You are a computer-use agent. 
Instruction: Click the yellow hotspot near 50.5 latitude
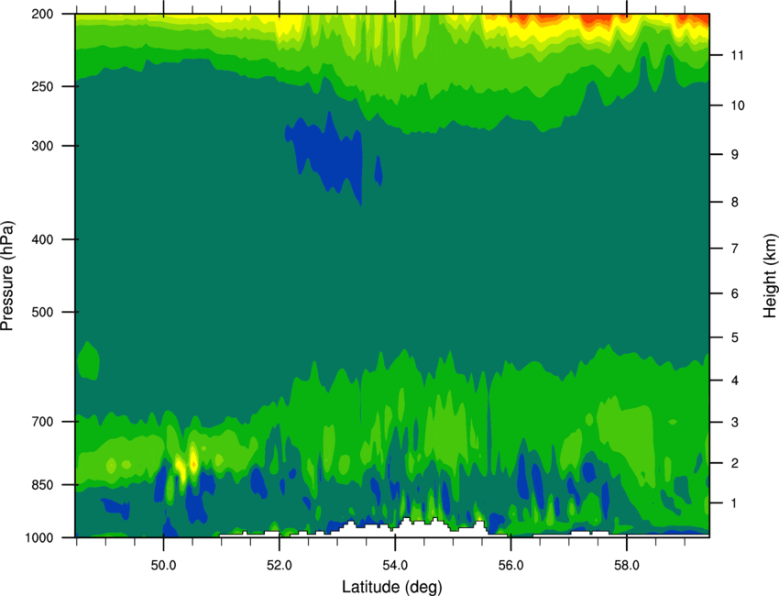click(x=192, y=459)
